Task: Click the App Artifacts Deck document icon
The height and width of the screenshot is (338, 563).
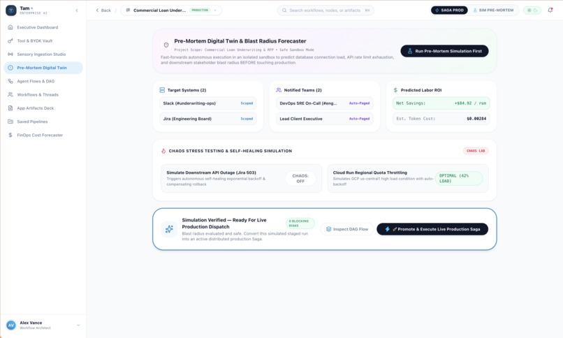Action: click(10, 108)
